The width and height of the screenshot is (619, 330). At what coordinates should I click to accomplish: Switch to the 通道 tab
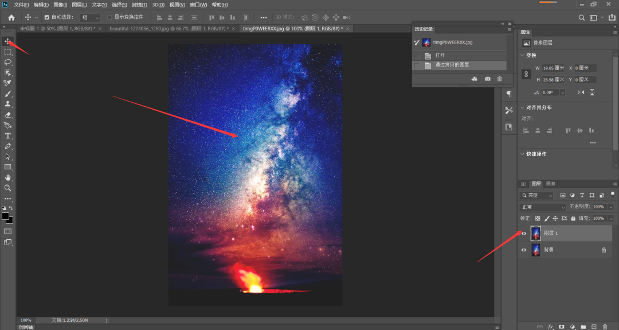click(x=550, y=184)
